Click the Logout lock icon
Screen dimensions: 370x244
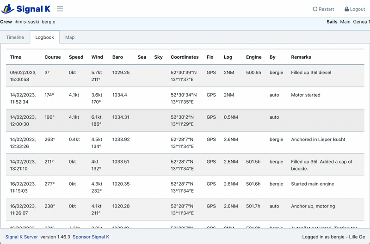coord(347,9)
